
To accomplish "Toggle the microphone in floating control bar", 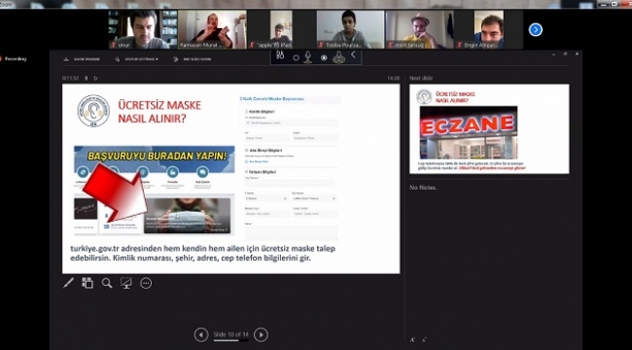I will (x=308, y=57).
